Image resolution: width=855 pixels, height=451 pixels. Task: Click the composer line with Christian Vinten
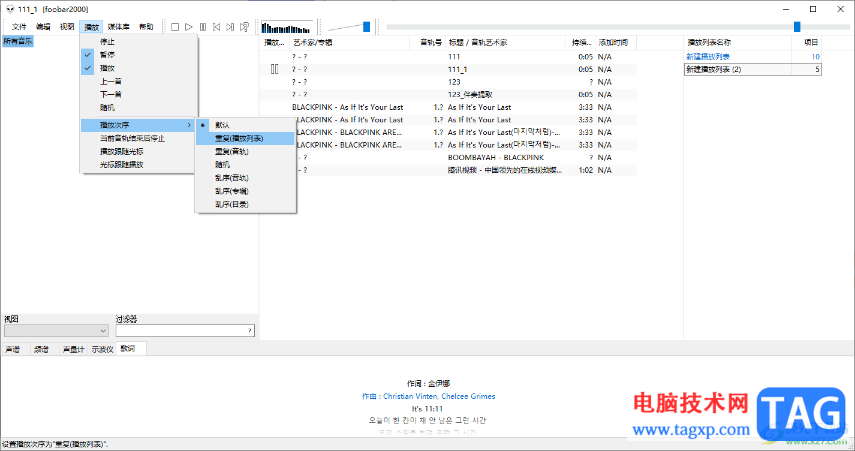click(x=428, y=396)
